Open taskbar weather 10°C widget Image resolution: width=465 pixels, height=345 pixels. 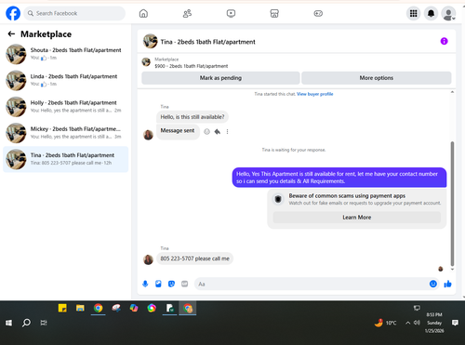click(385, 323)
